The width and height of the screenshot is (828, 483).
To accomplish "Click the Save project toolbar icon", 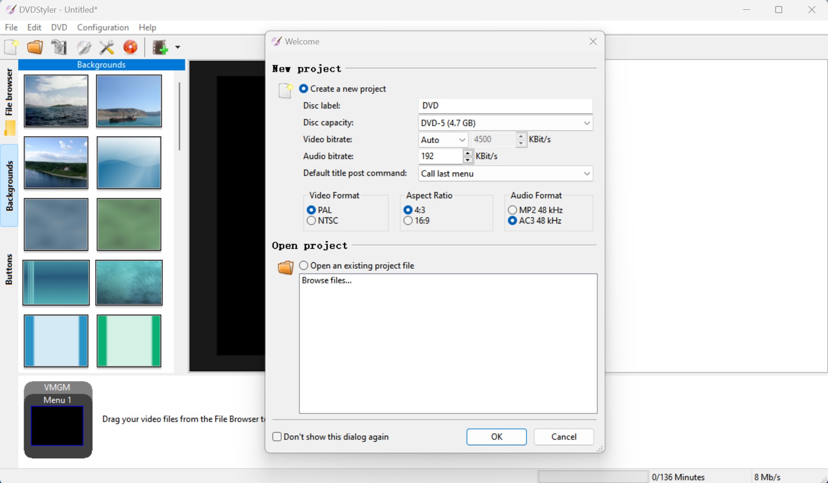I will coord(59,47).
